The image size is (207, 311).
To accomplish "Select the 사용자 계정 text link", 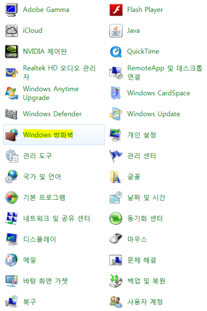I will tap(145, 302).
